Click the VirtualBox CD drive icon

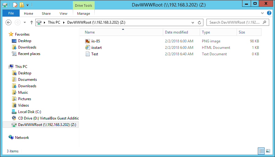[14, 118]
